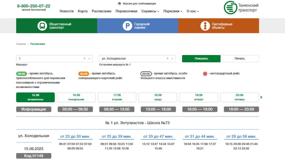285x159 pixels.
Task: Click the traffic light objects icon
Action: 205,26
